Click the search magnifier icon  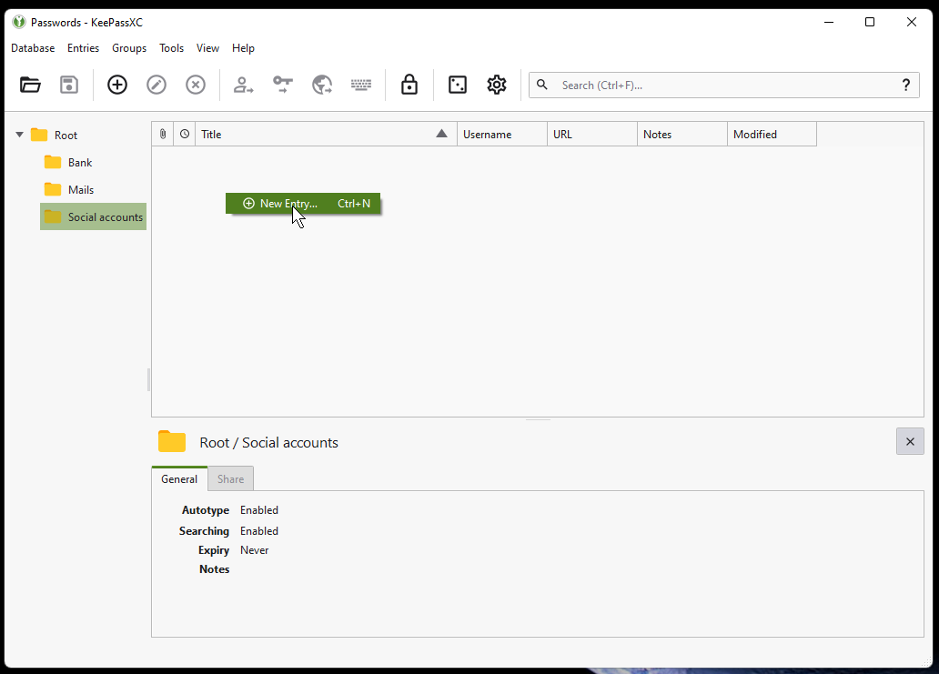click(x=542, y=85)
